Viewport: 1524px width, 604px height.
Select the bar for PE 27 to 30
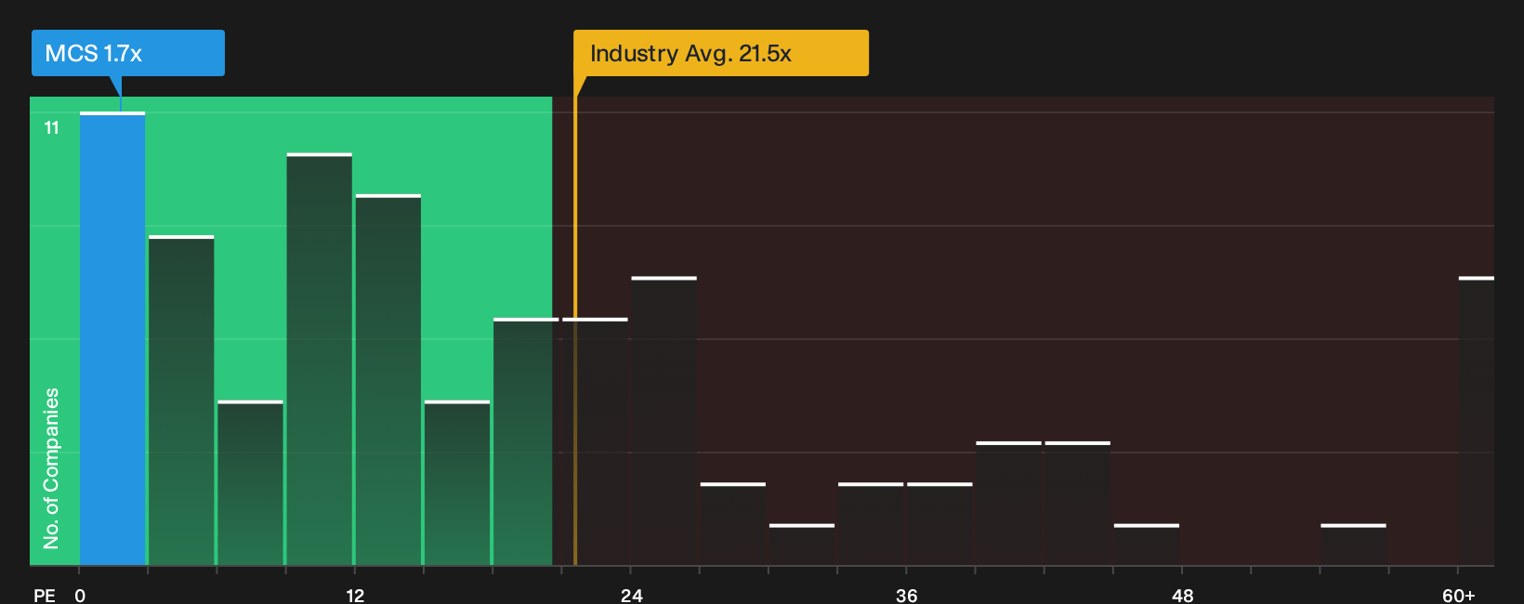733,524
